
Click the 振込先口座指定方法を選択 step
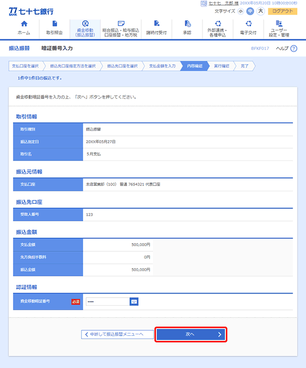coord(73,66)
